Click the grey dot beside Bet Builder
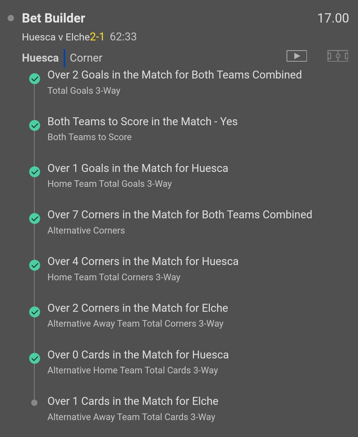358x437 pixels. (x=11, y=18)
